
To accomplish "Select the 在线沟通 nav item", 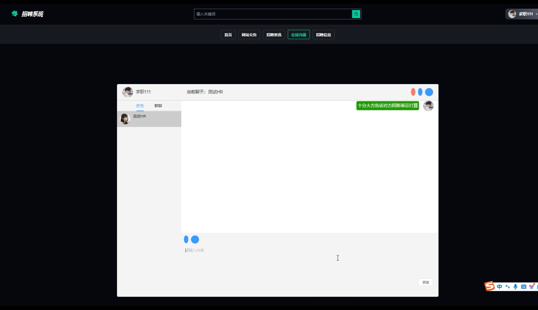I will tap(299, 35).
